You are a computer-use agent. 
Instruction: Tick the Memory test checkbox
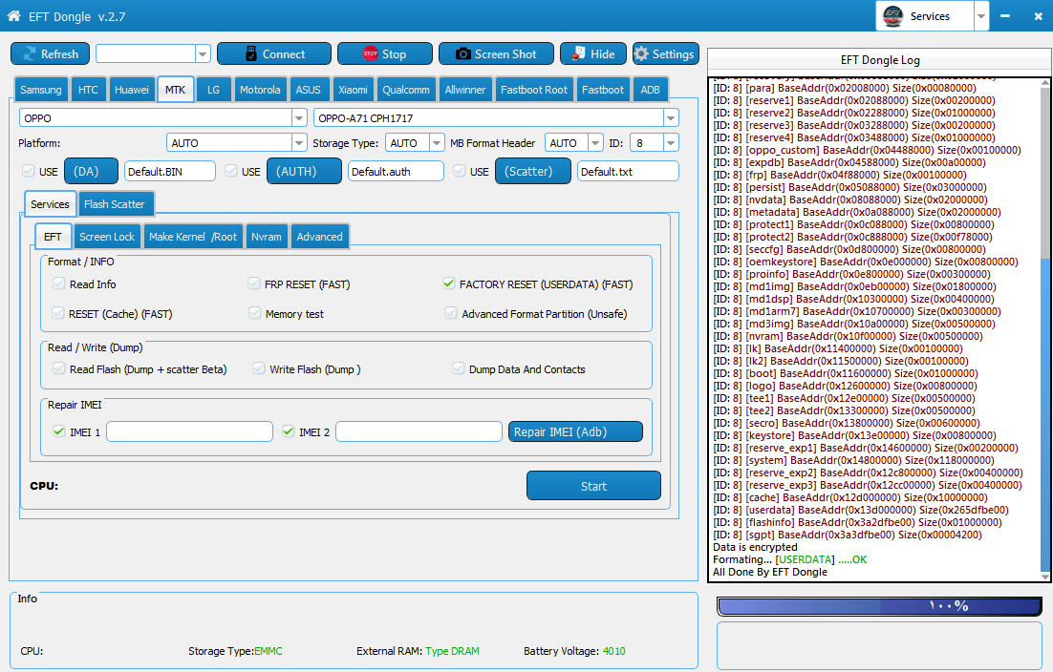point(254,313)
